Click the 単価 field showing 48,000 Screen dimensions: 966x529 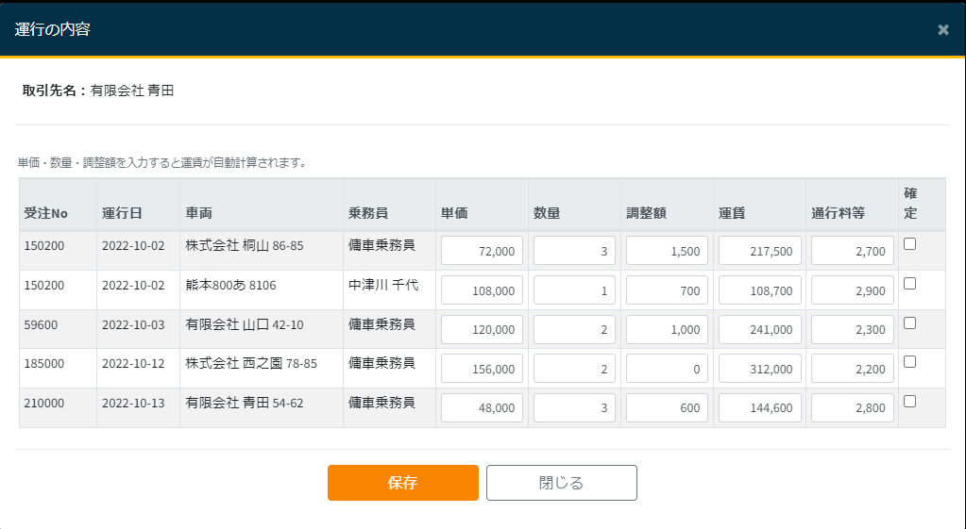[482, 408]
